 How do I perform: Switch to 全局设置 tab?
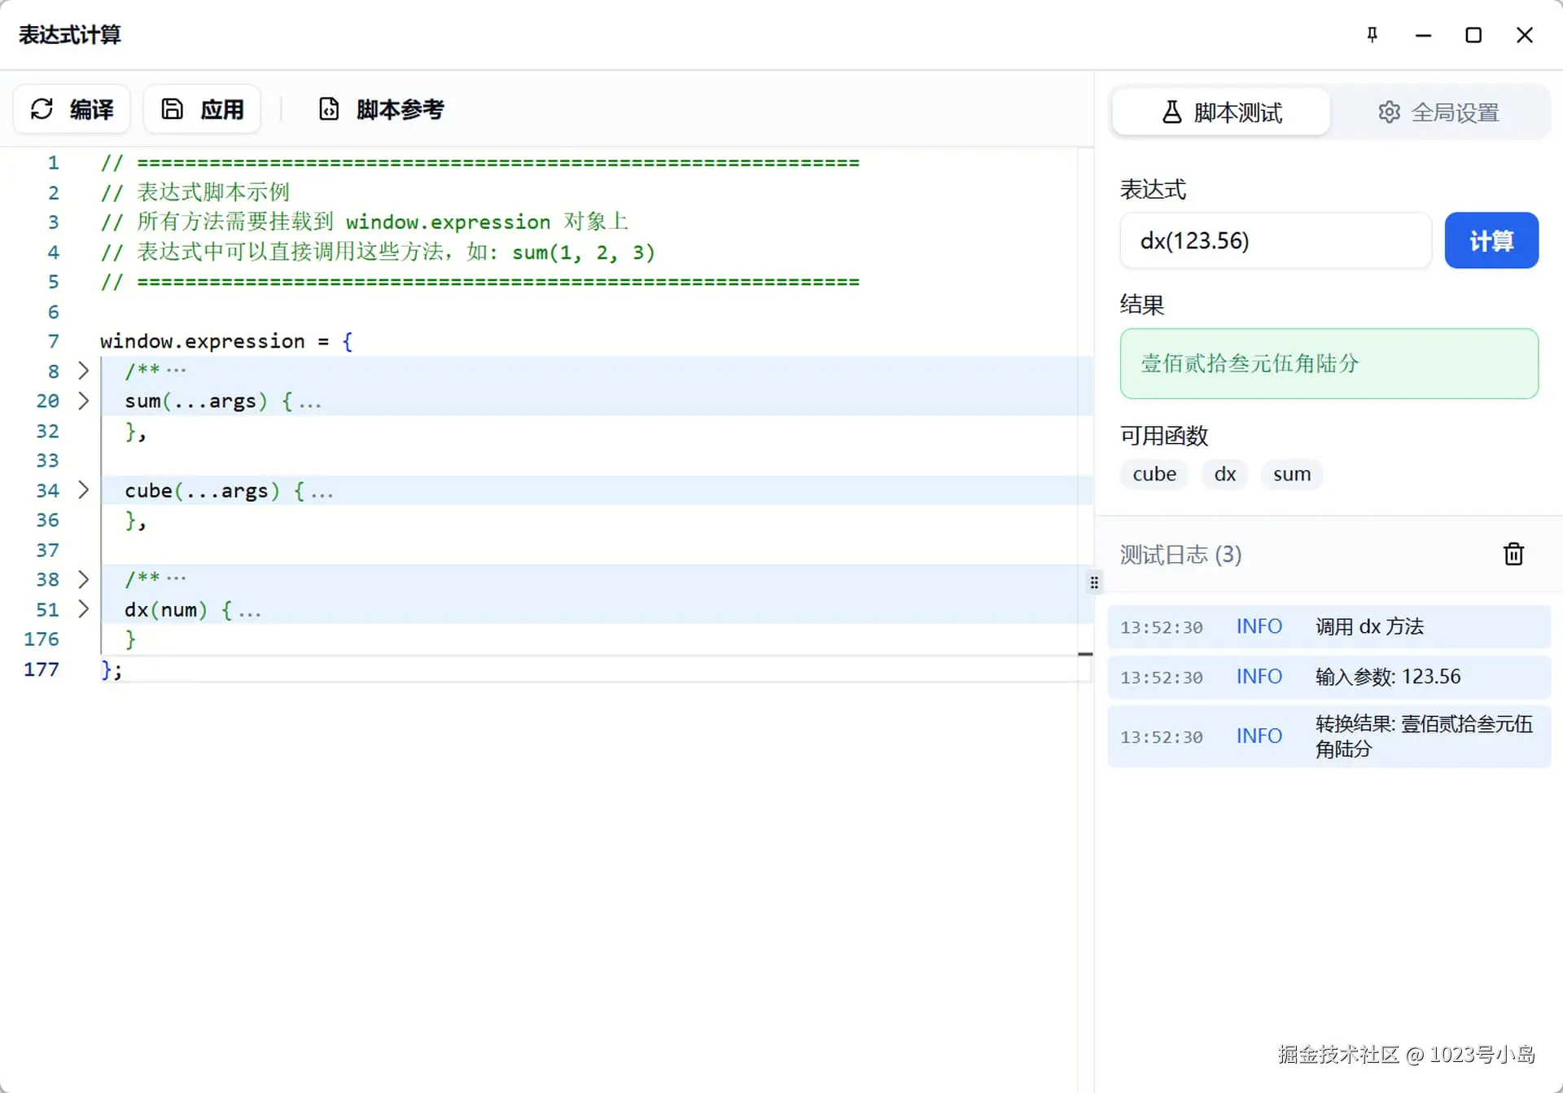[x=1439, y=112]
